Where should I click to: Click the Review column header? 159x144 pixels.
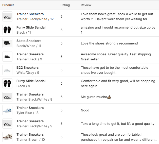[x=86, y=5]
